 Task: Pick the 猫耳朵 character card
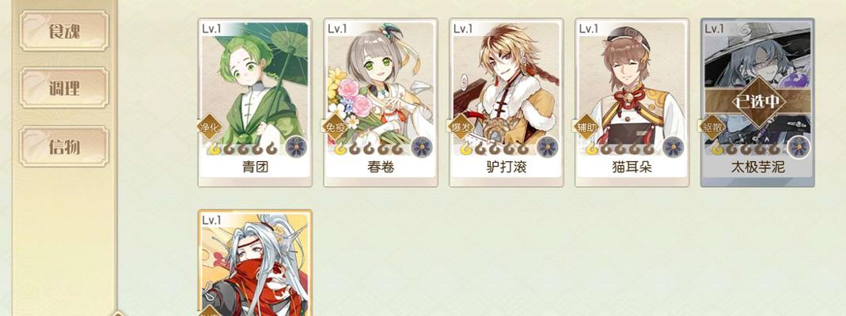click(x=632, y=103)
